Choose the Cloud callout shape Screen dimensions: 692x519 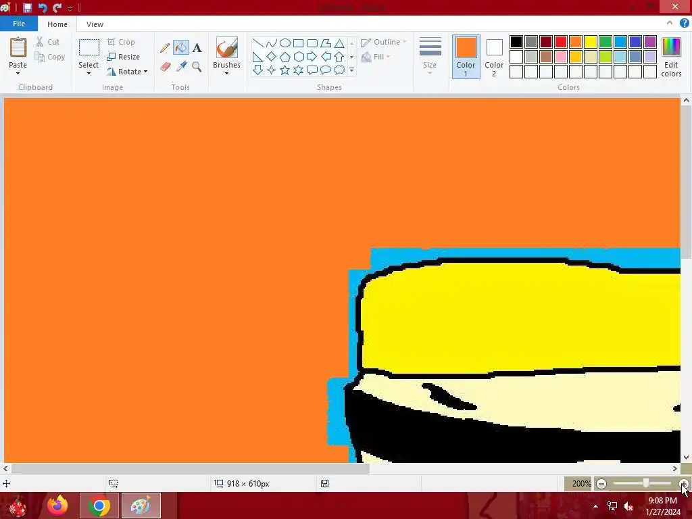339,70
